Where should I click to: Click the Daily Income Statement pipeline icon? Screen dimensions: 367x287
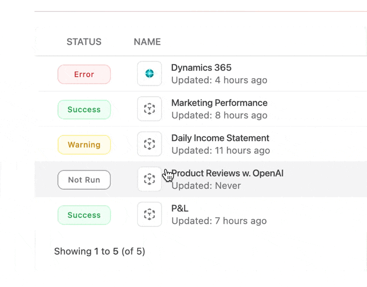[149, 144]
